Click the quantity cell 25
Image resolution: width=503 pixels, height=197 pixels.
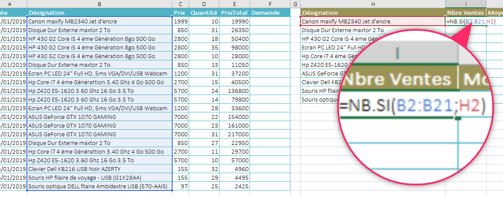coord(204,186)
